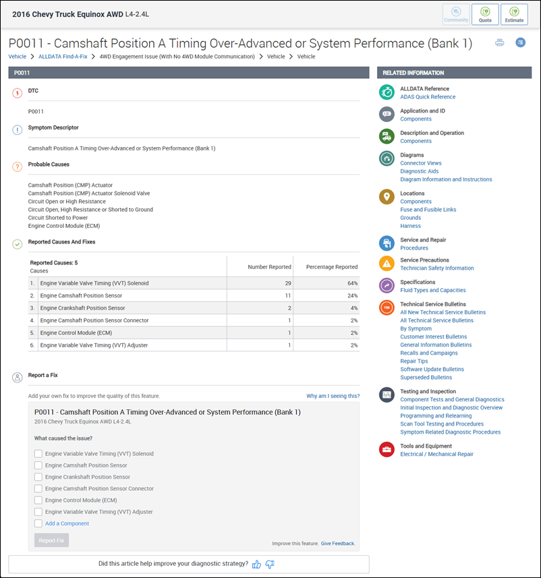Click the Probable Causes question mark icon
This screenshot has height=578, width=541.
[18, 167]
